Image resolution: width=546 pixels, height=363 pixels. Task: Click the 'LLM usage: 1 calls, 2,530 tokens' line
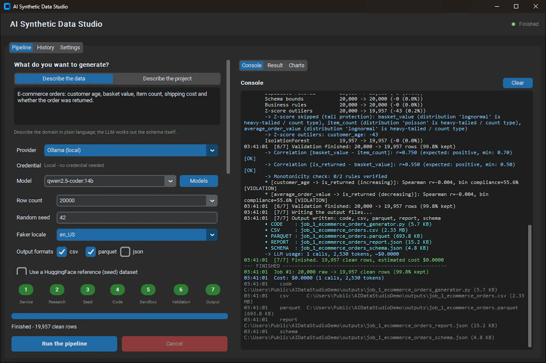[332, 254]
